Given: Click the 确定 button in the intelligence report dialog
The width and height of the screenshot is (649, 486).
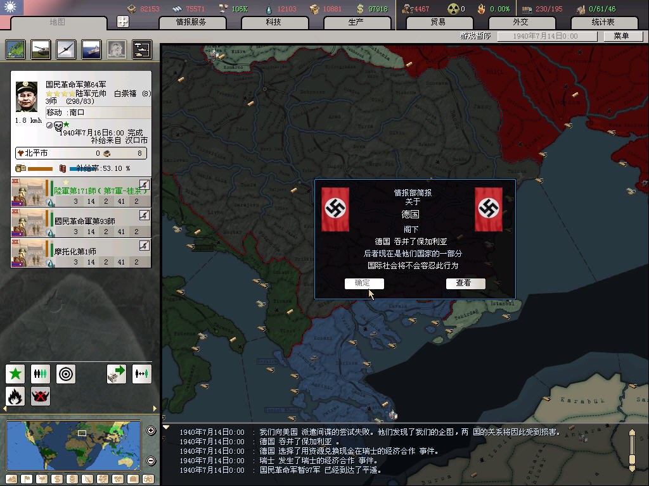Looking at the screenshot, I should tap(364, 283).
